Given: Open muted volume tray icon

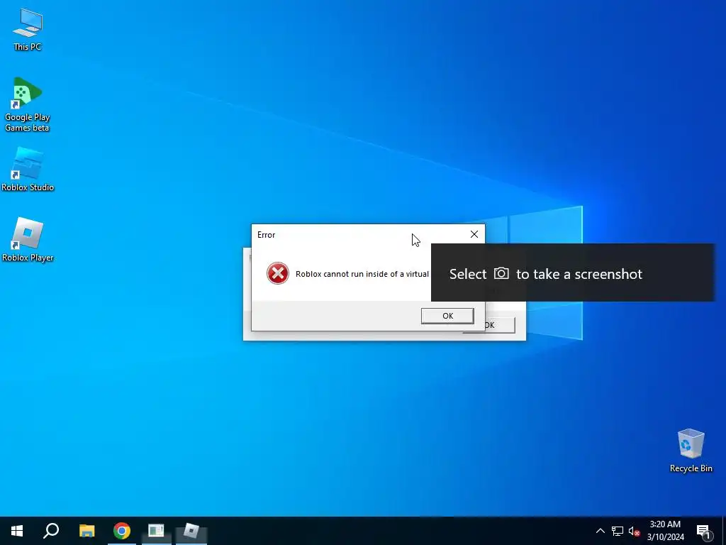Looking at the screenshot, I should 634,531.
